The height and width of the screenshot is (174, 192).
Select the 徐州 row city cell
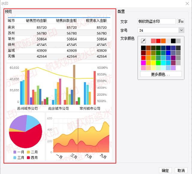point(11,45)
